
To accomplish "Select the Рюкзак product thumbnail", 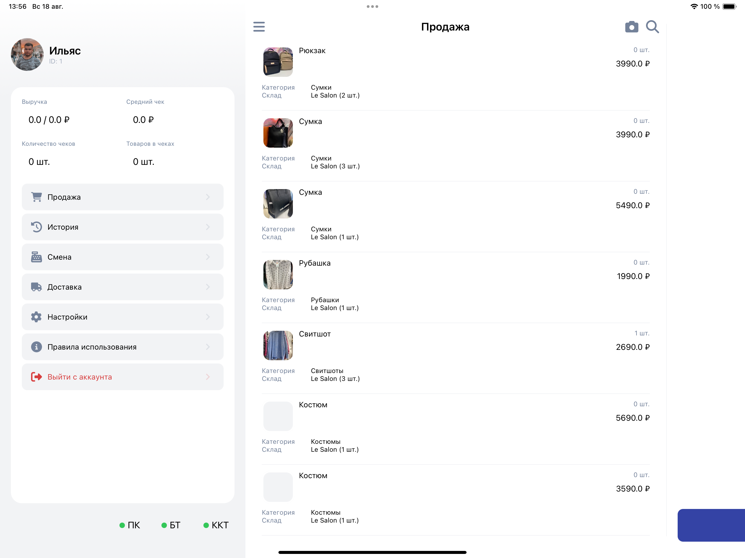I will 278,62.
